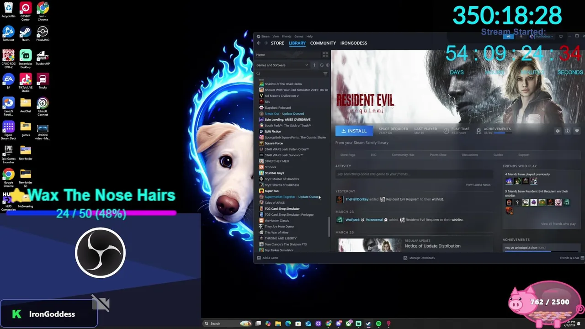Screen dimensions: 585x329
Task: Open the Store Page link
Action: 348,155
